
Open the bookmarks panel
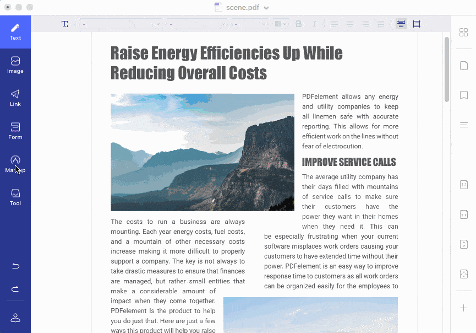463,95
